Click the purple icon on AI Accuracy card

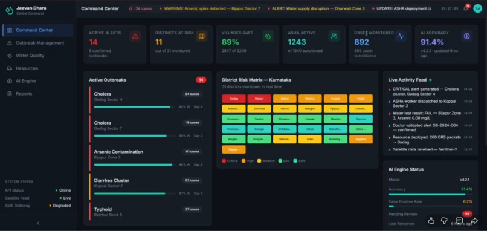(x=466, y=36)
